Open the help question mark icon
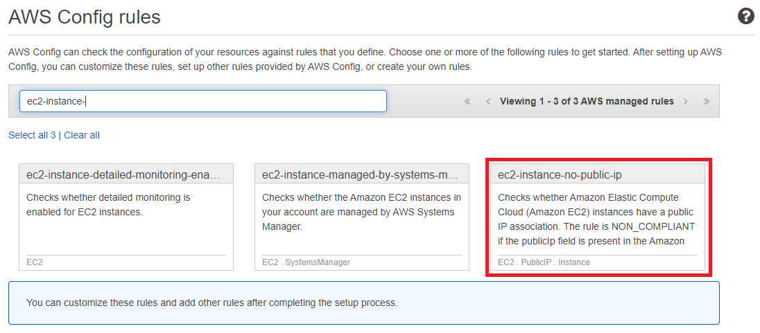This screenshot has height=333, width=760. [x=746, y=17]
